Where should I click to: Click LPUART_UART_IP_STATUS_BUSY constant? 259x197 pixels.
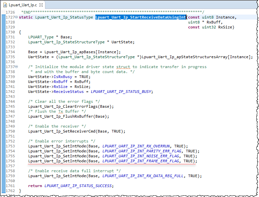[x=121, y=92]
